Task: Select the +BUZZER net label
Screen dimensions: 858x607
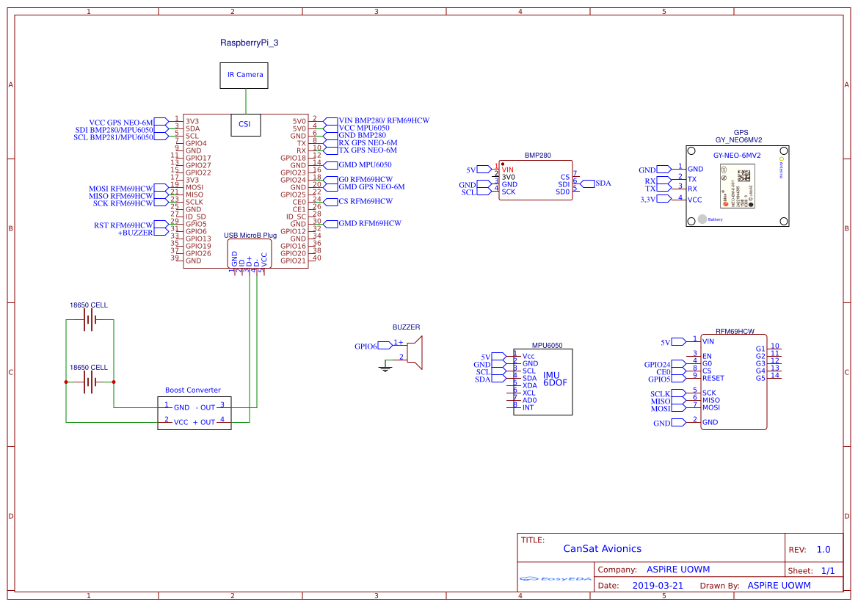Action: pyautogui.click(x=136, y=233)
